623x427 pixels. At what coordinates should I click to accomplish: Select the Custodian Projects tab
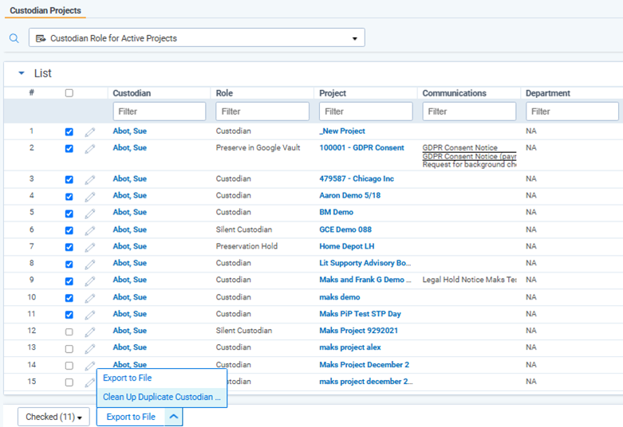(45, 10)
